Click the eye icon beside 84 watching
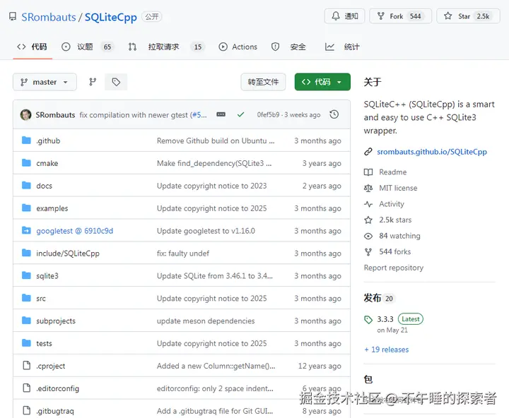This screenshot has height=418, width=509. click(368, 236)
